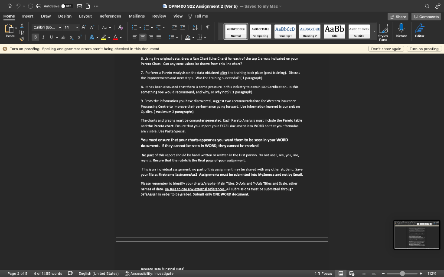The width and height of the screenshot is (444, 277).
Task: Switch to Web Layout view icon
Action: (x=352, y=274)
